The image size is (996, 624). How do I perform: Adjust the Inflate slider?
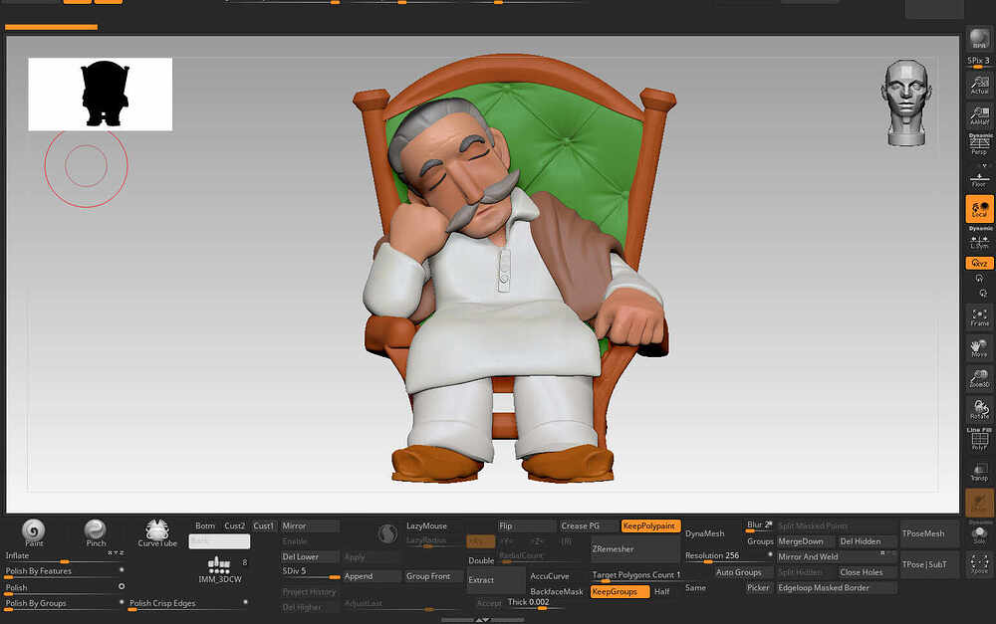[x=64, y=556]
